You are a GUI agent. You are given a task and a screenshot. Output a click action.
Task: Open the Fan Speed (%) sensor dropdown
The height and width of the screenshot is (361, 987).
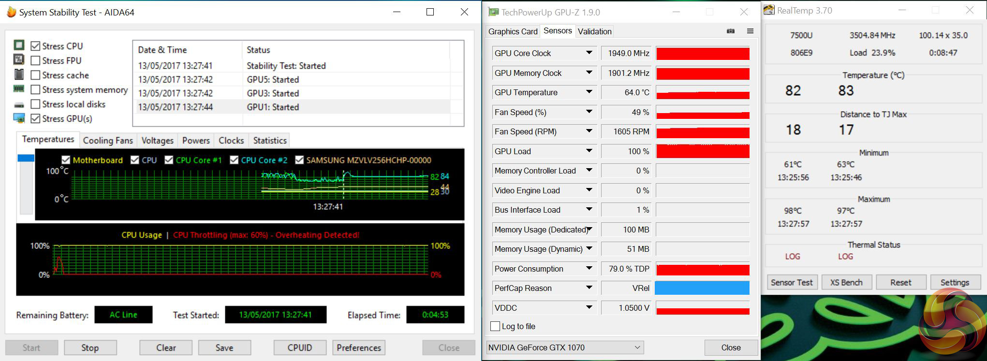tap(589, 112)
